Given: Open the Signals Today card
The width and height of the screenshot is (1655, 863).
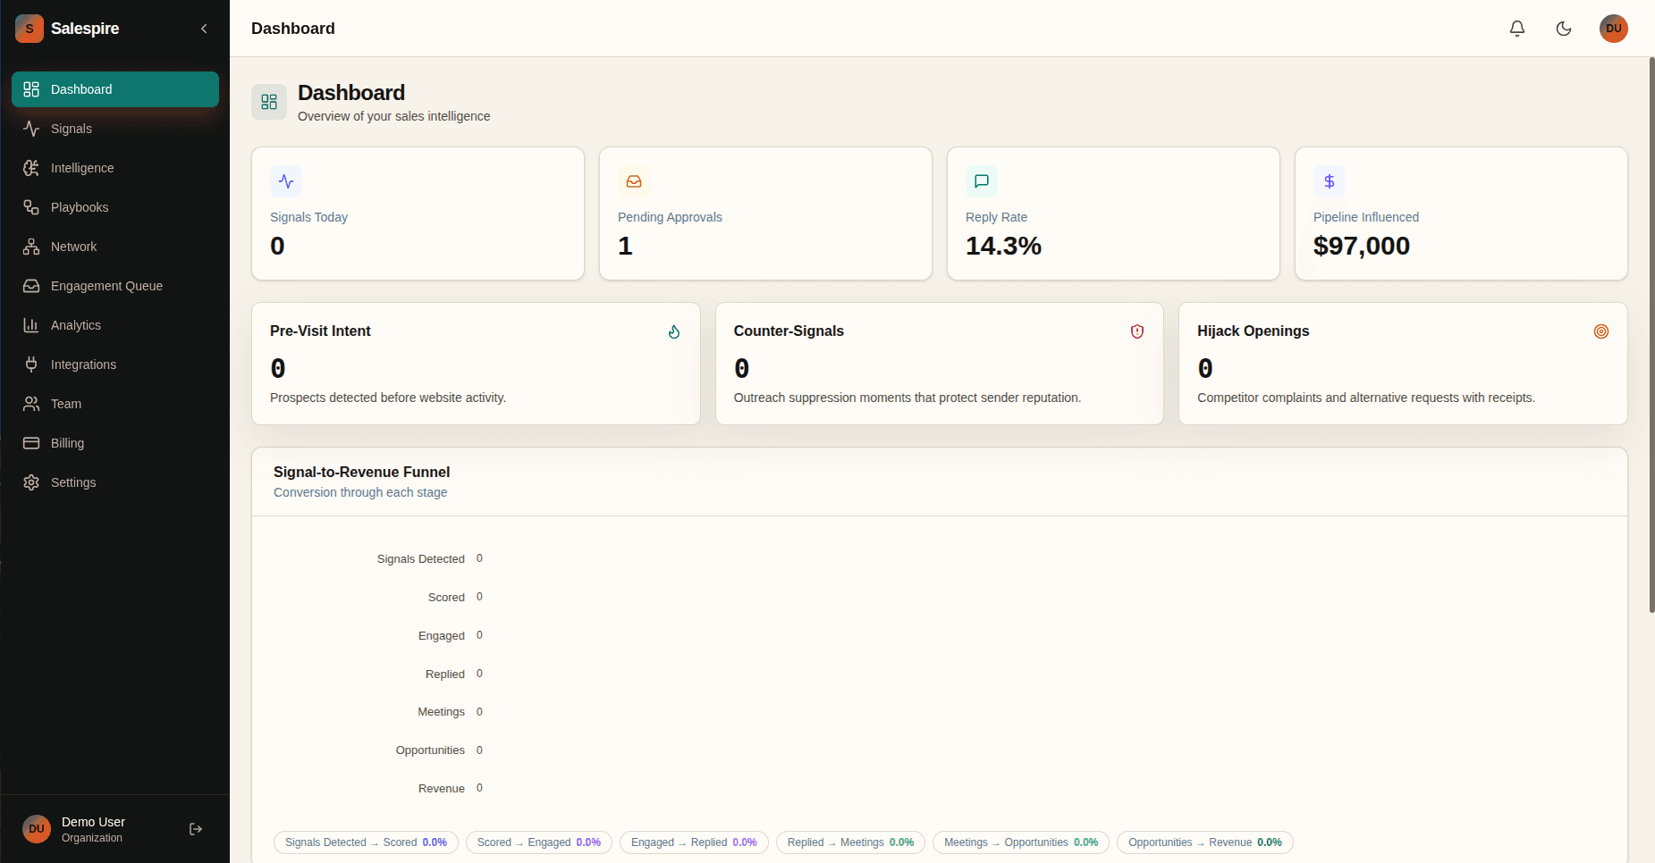Looking at the screenshot, I should point(418,214).
